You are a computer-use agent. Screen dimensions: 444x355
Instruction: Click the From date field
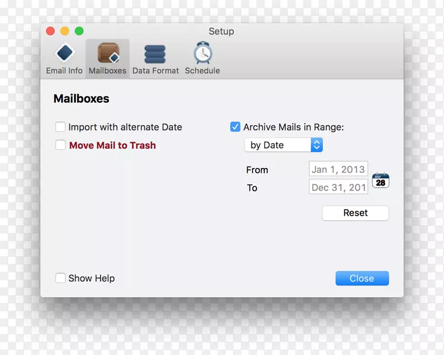[x=338, y=169]
